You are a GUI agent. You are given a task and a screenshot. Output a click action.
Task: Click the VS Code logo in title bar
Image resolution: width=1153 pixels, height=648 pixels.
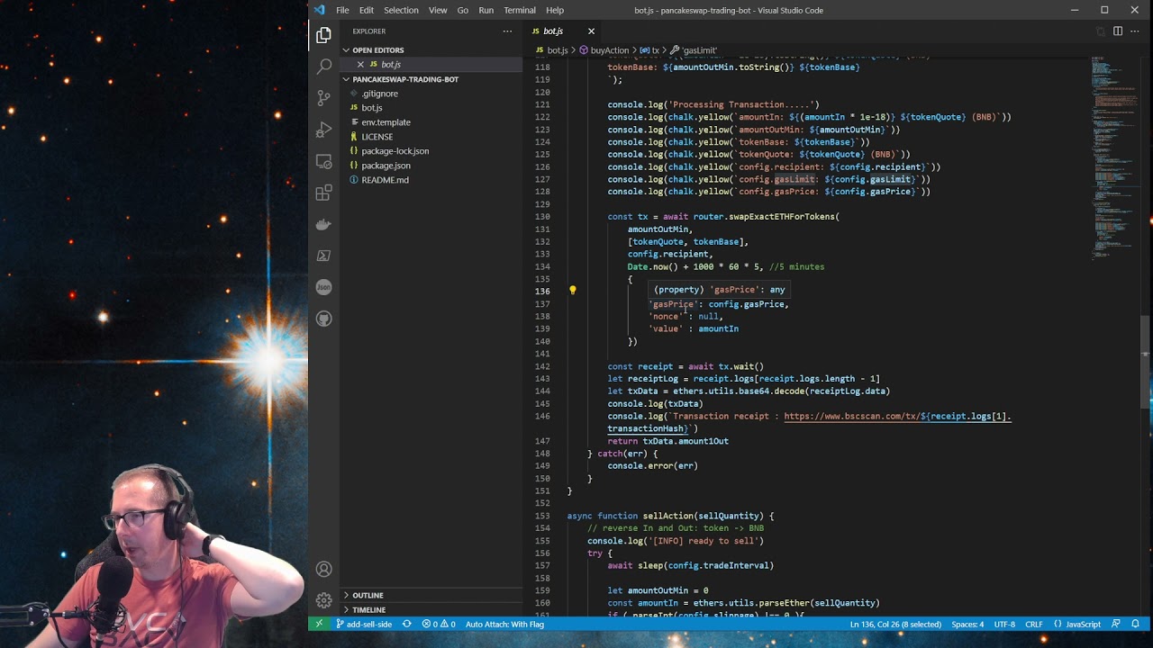click(x=319, y=10)
